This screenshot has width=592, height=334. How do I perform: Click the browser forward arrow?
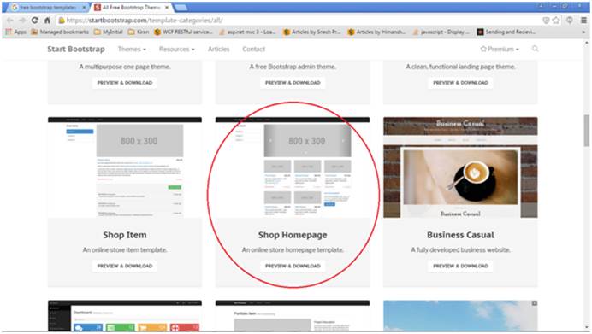tap(22, 20)
